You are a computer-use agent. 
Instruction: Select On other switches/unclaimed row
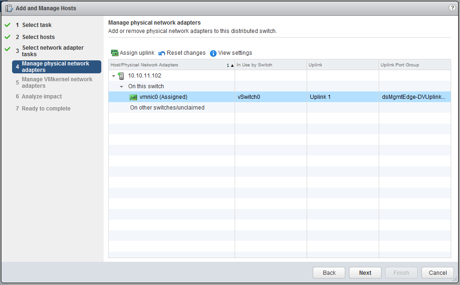click(167, 108)
